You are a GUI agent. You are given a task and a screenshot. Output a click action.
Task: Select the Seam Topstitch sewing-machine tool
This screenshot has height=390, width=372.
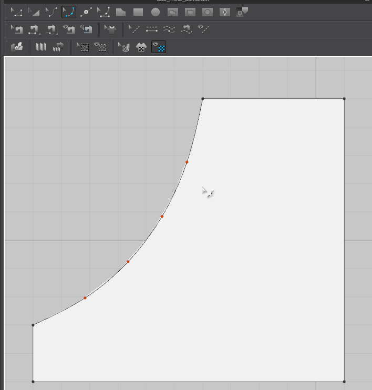[x=187, y=29]
